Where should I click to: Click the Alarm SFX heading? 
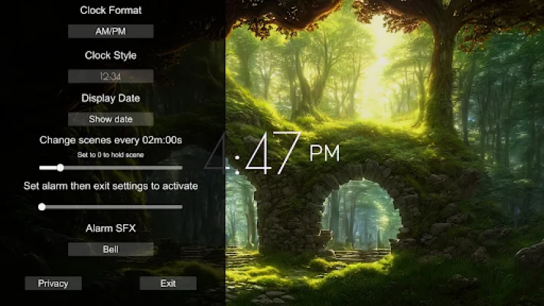pos(111,228)
